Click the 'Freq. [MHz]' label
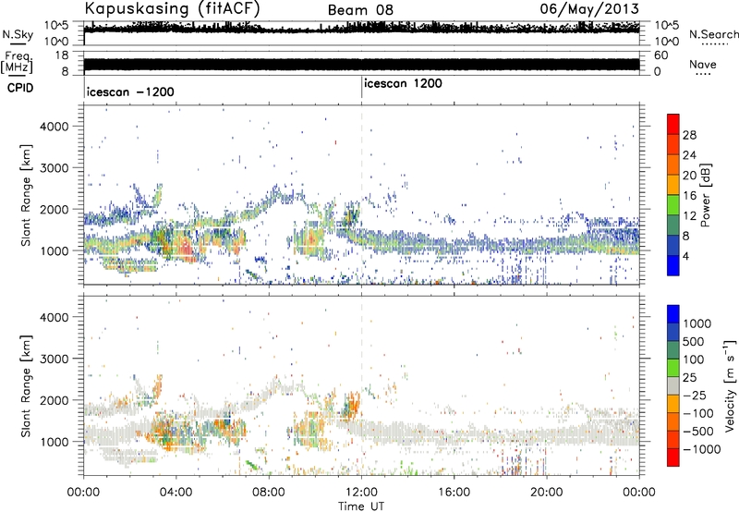Viewport: 739px width, 512px height. pyautogui.click(x=17, y=62)
